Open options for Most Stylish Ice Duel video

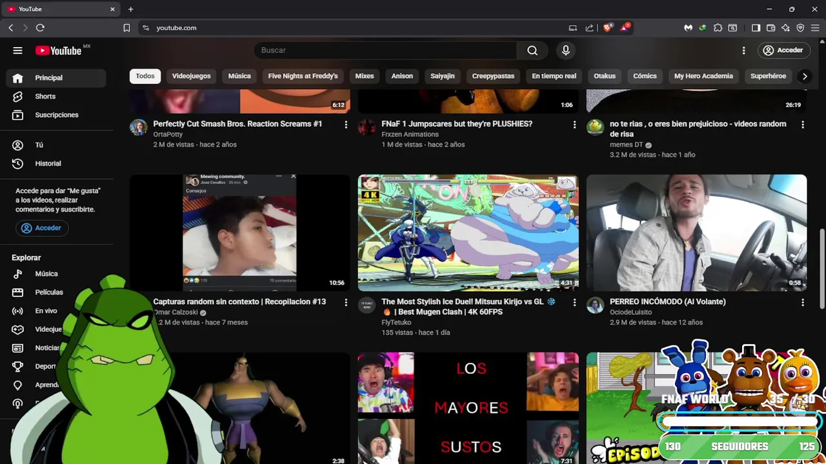coord(574,302)
